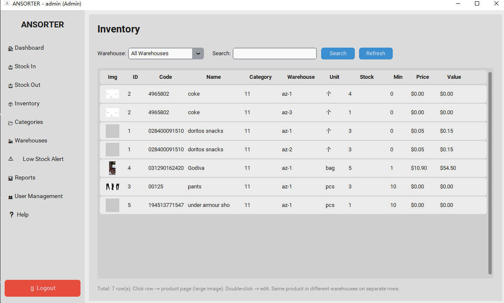The image size is (504, 303).
Task: Click the Dashboard house icon
Action: click(10, 48)
